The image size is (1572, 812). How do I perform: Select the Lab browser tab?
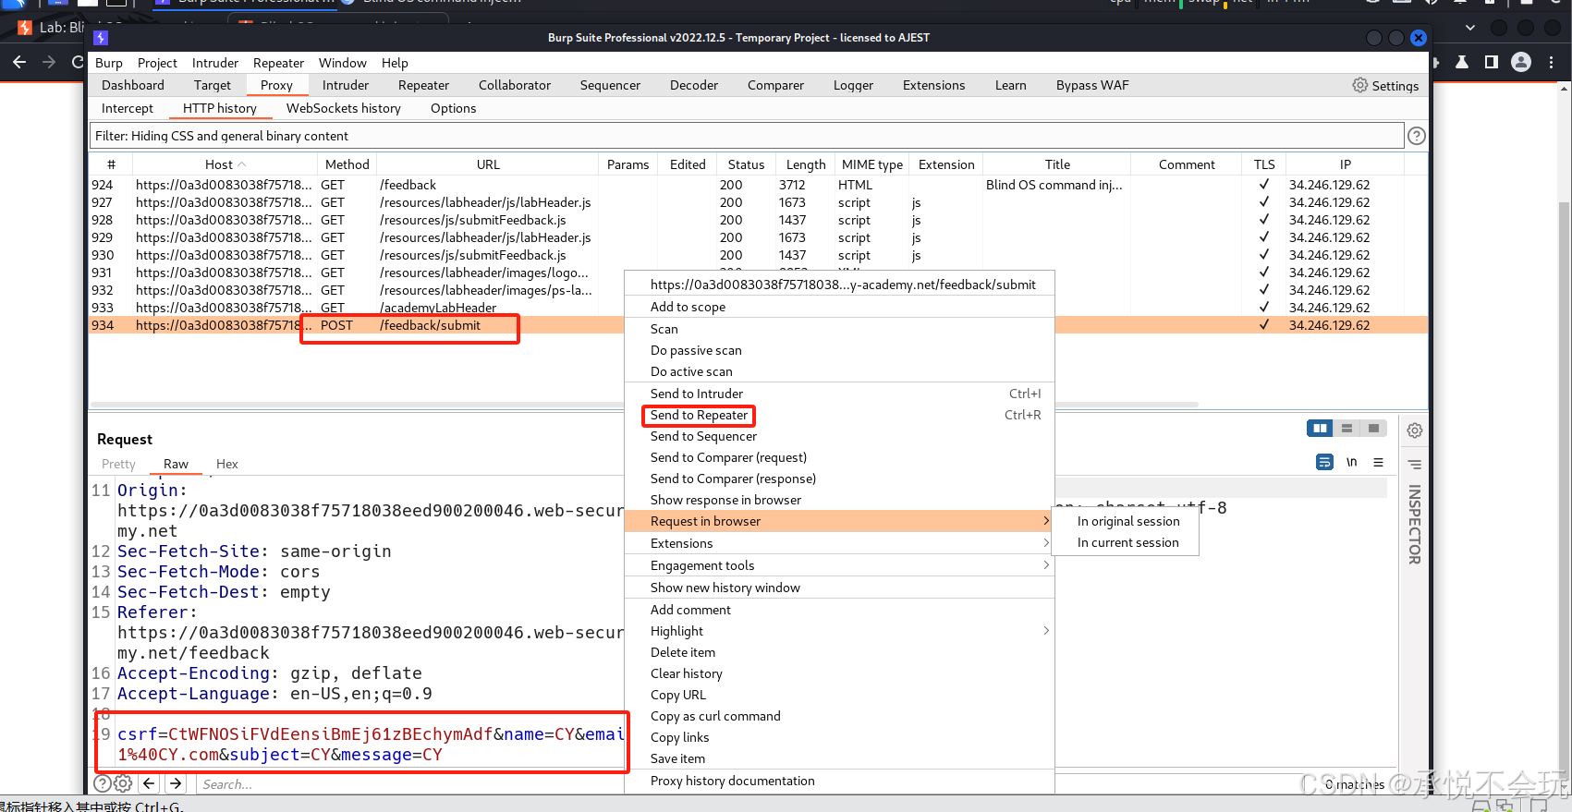click(x=53, y=28)
